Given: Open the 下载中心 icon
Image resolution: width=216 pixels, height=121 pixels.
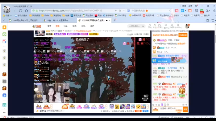Looking at the screenshot, I should (166, 26).
